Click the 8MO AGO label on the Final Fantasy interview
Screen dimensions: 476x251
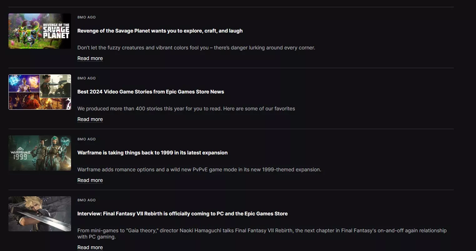click(87, 200)
